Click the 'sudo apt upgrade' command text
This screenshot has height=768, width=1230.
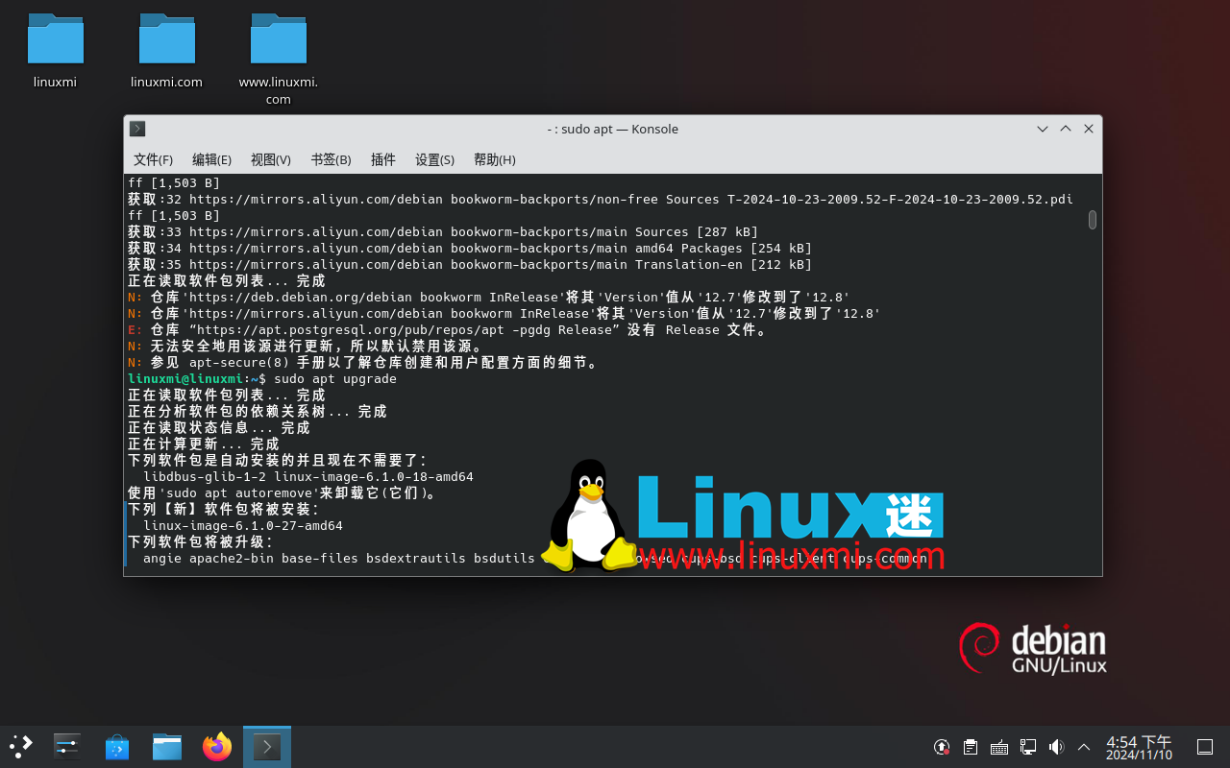click(335, 379)
